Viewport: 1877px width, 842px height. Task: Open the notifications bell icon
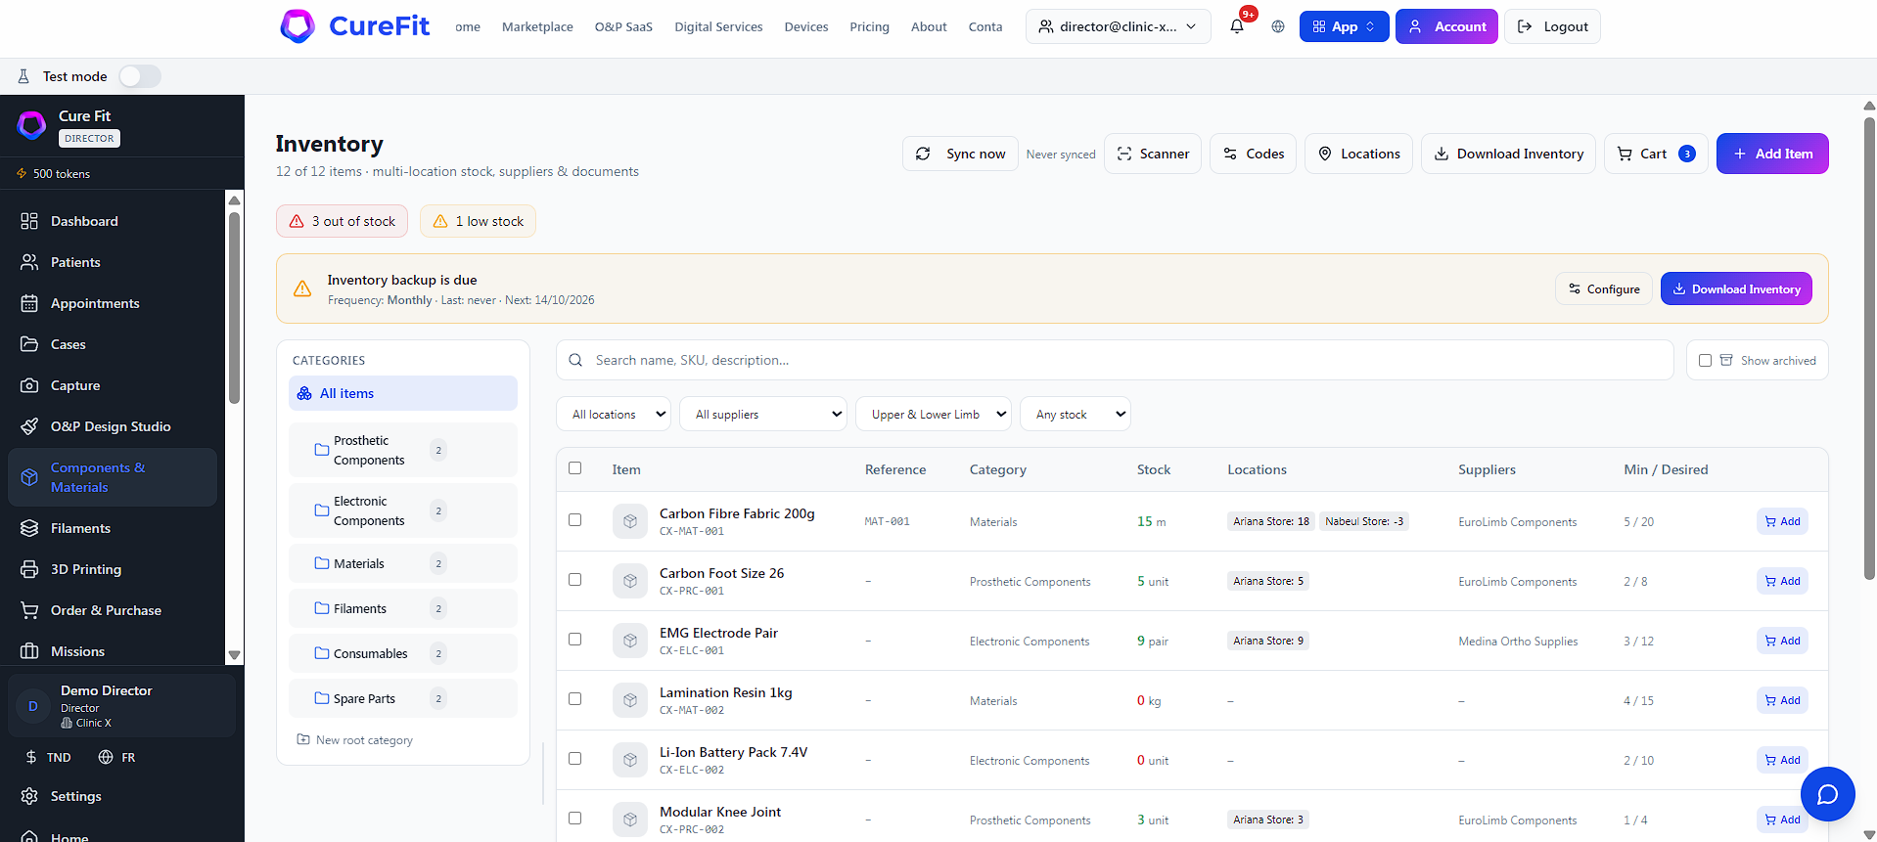1237,26
